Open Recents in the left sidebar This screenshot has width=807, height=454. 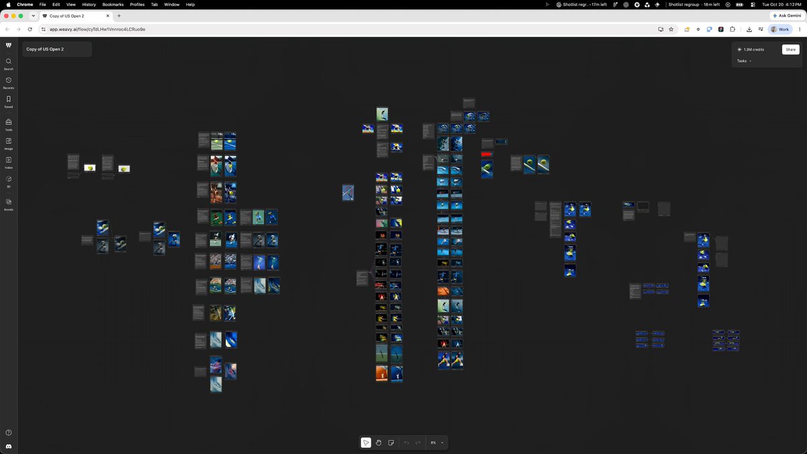tap(8, 82)
